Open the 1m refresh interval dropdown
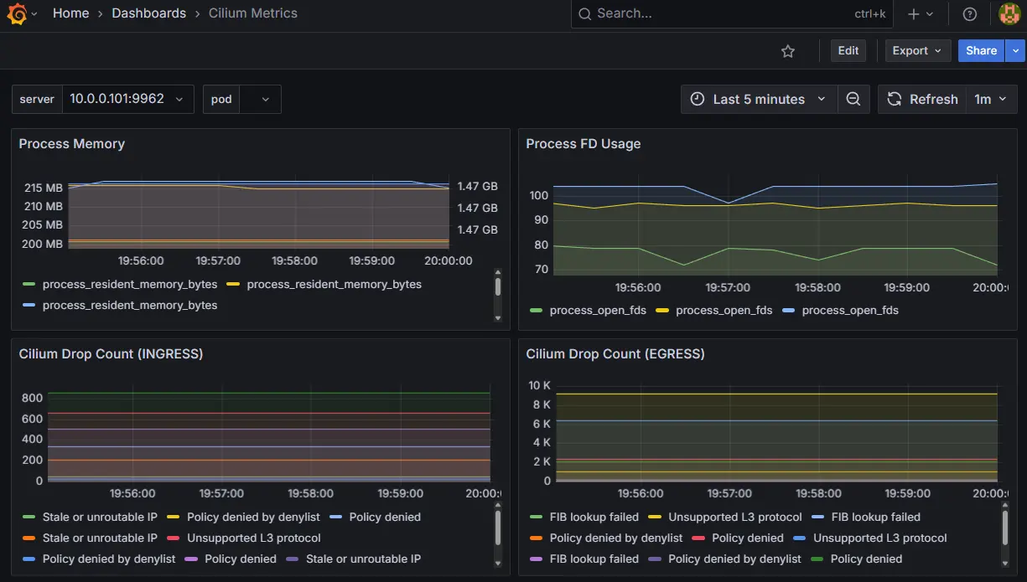1027x582 pixels. click(992, 99)
